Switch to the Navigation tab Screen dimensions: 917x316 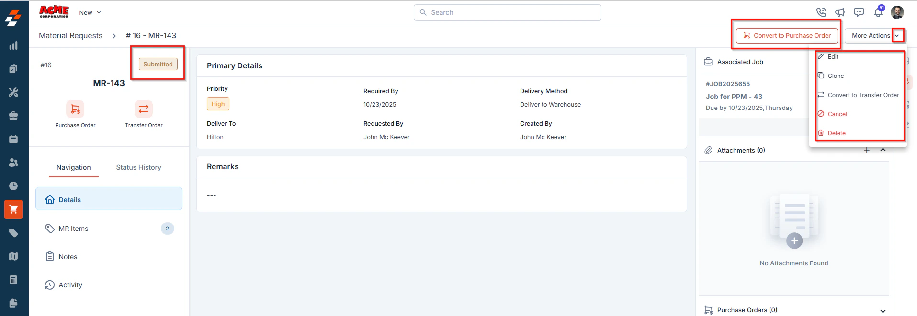[x=74, y=167]
